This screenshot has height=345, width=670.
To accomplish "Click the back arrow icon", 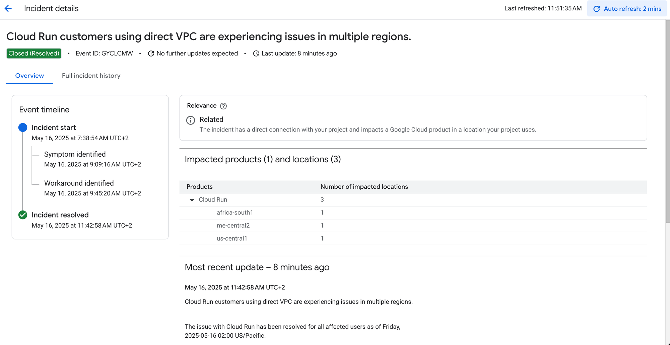I will [x=8, y=9].
